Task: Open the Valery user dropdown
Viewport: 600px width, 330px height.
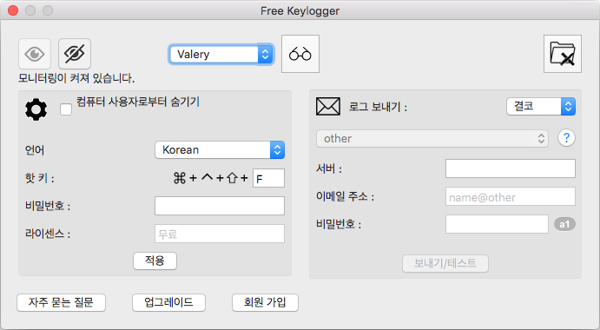Action: pos(221,55)
